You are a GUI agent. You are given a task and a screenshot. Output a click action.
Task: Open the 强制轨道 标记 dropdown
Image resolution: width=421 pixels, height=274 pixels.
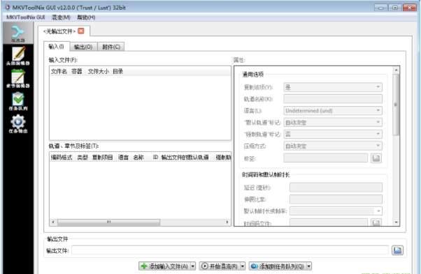[333, 134]
